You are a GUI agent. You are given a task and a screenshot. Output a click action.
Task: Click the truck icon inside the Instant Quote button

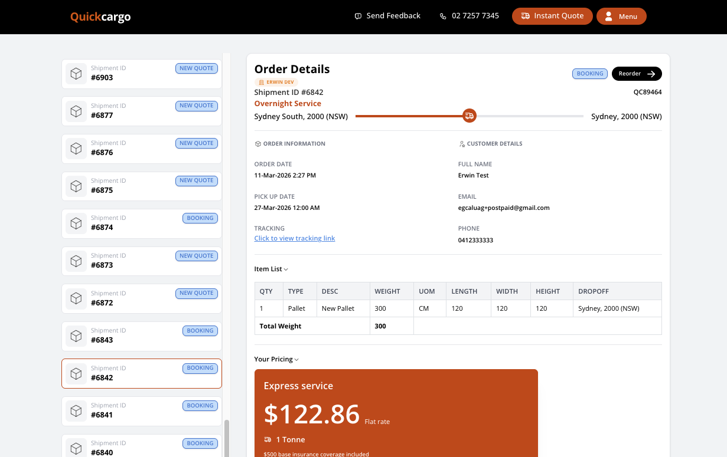tap(526, 16)
